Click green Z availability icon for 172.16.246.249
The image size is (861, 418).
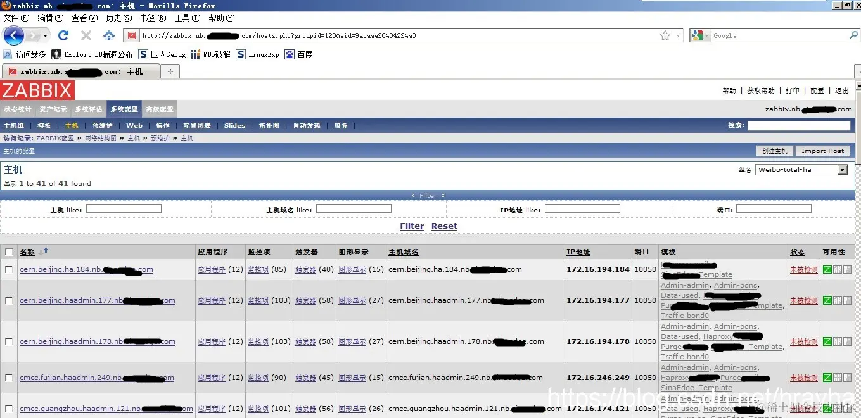(x=827, y=378)
